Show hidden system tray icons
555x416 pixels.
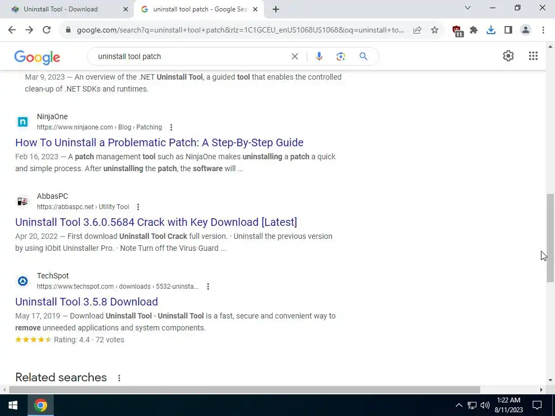coord(459,405)
